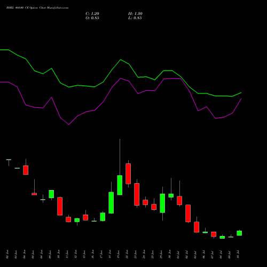Click the 10 Jul date label
Image resolution: width=267 pixels, height=267 pixels.
pyautogui.click(x=238, y=254)
